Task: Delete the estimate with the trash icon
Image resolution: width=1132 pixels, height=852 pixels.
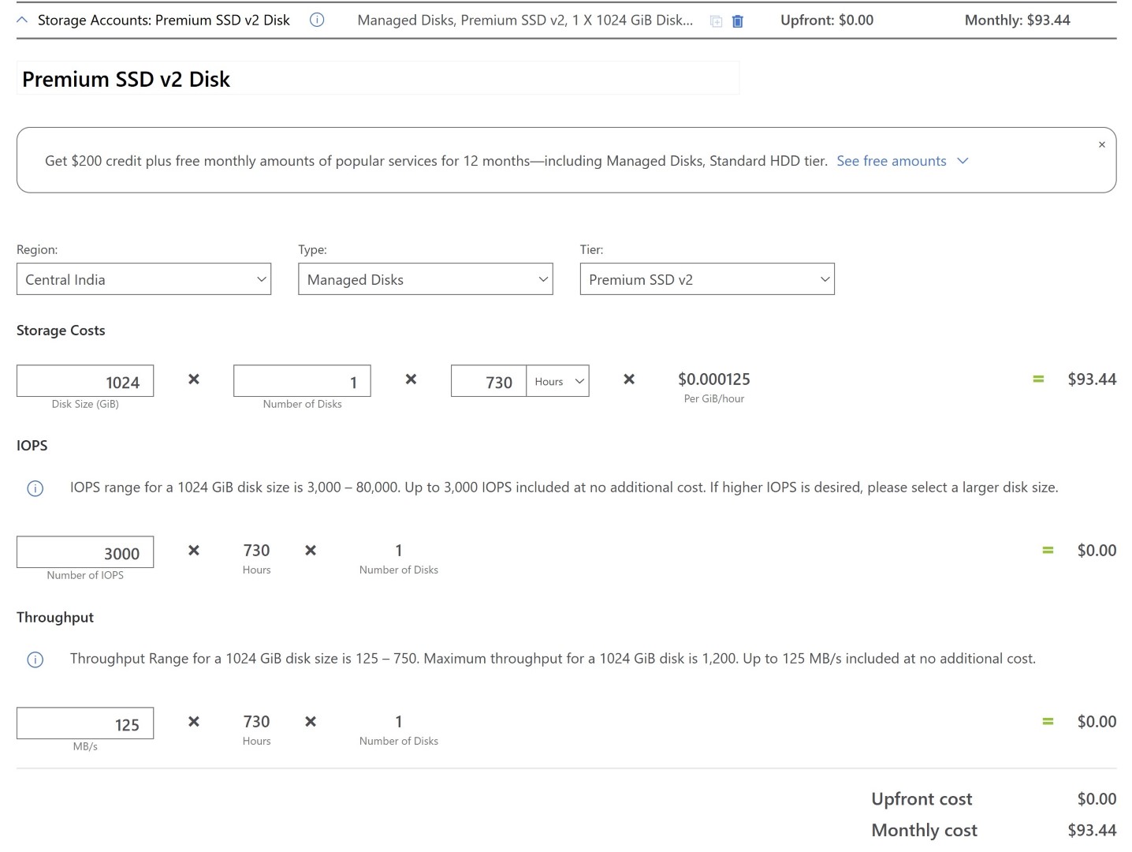Action: [x=738, y=21]
